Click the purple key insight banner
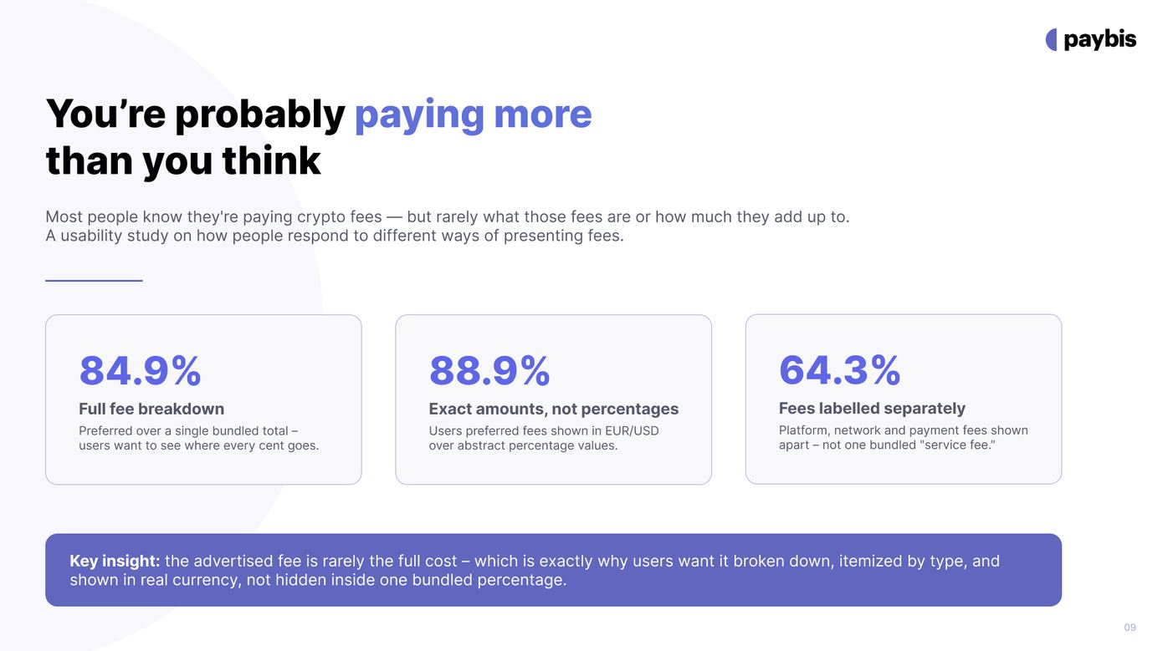This screenshot has height=651, width=1163. coord(553,570)
